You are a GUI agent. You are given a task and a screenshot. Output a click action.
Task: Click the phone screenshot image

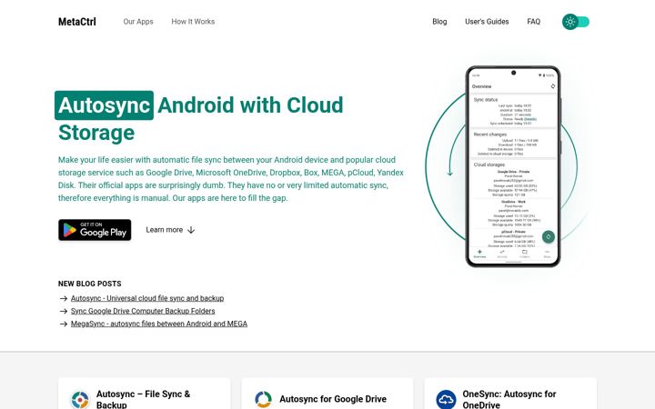tap(513, 166)
